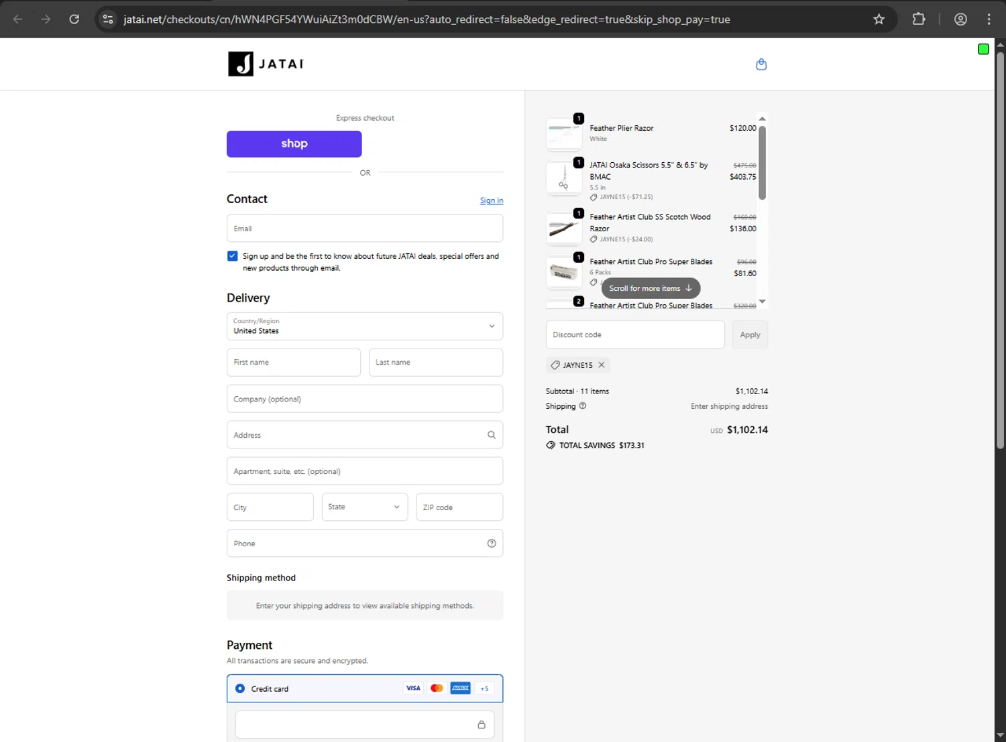
Task: Click the TOTAL SAVINGS tag icon
Action: coord(551,445)
